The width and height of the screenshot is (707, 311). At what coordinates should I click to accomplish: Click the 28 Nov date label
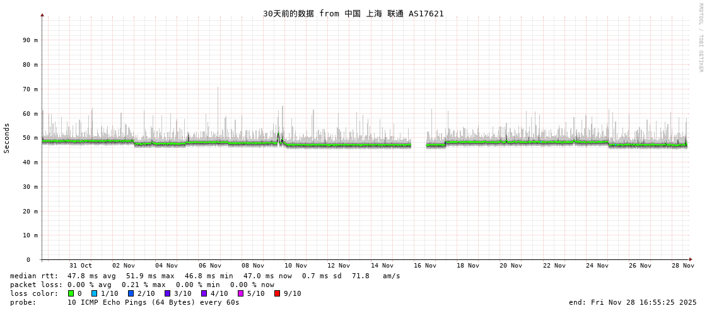[x=682, y=266]
